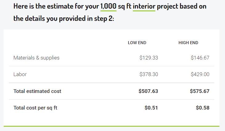Click the Total cost per sq ft label
The height and width of the screenshot is (131, 225).
point(35,108)
